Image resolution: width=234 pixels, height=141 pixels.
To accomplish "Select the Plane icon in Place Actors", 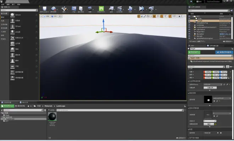I will (12, 66).
